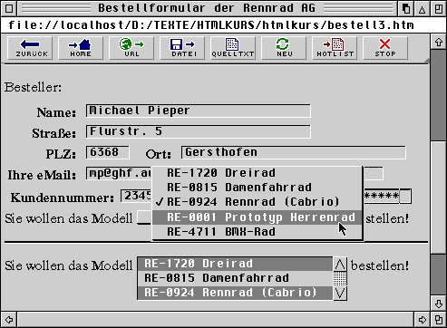The image size is (447, 328).
Task: Stop loading with the STOP button
Action: (x=385, y=48)
